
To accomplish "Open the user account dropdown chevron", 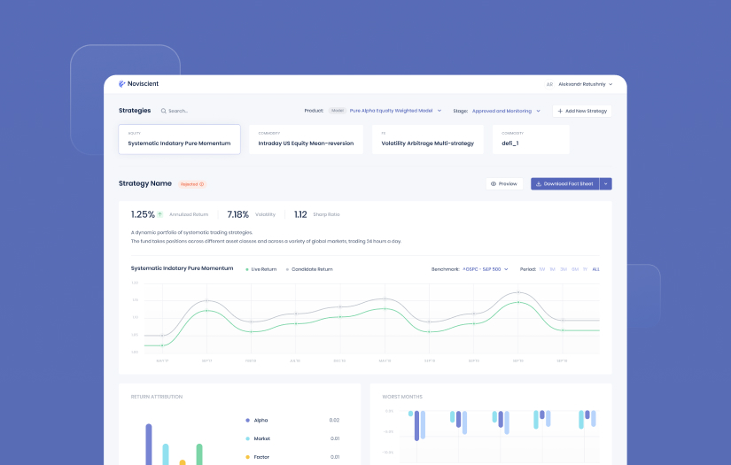I will [x=610, y=84].
